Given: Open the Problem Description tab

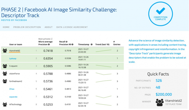Looking at the screenshot, I should (x=27, y=27).
